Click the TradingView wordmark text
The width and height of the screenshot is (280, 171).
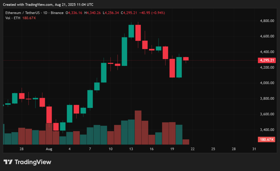click(x=33, y=162)
